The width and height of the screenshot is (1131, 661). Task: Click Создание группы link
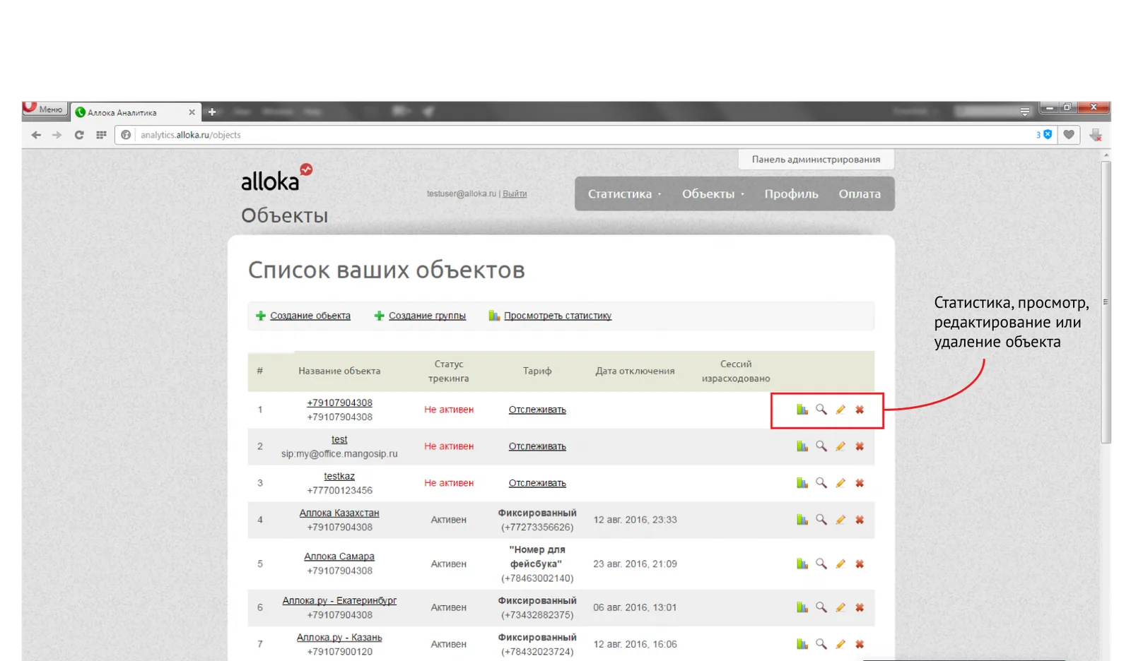[427, 316]
